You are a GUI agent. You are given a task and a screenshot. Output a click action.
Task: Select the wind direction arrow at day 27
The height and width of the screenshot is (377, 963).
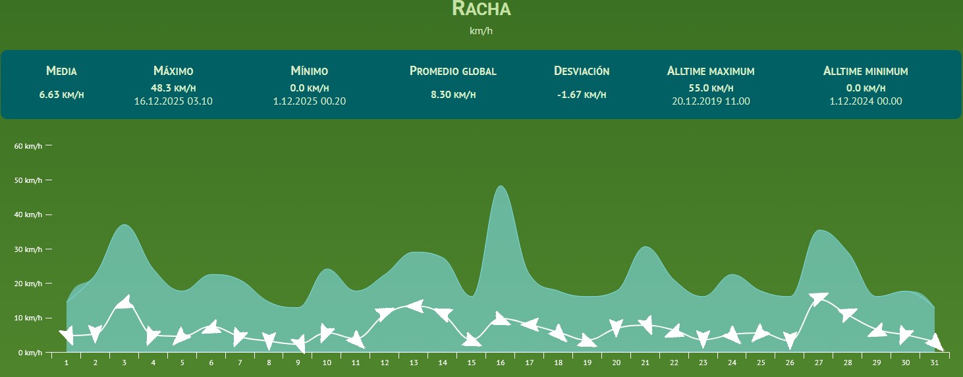click(x=819, y=299)
